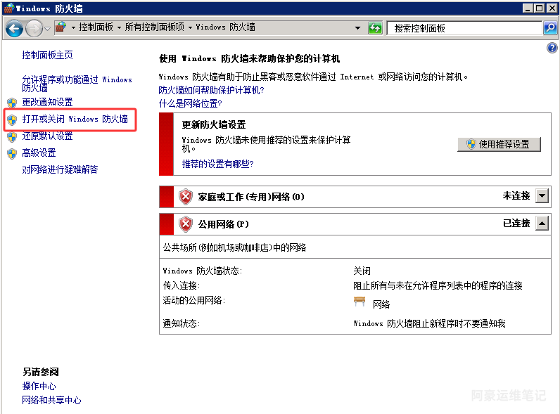Click the 公用网络(P) header text
Viewport: 560px width, 414px height.
pos(223,224)
